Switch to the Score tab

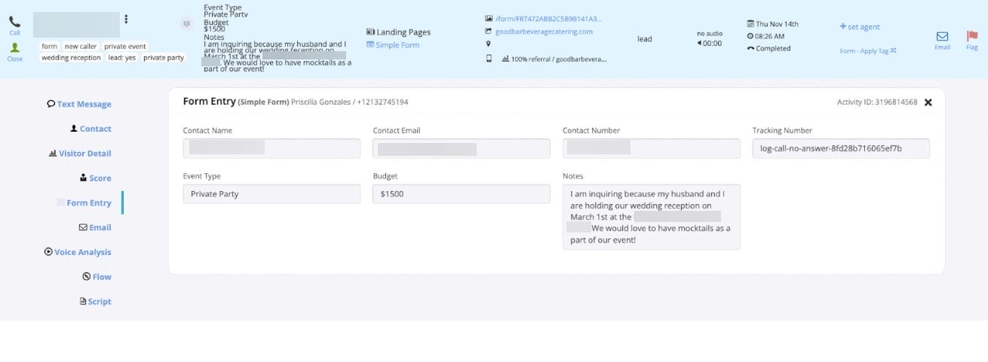[x=95, y=178]
